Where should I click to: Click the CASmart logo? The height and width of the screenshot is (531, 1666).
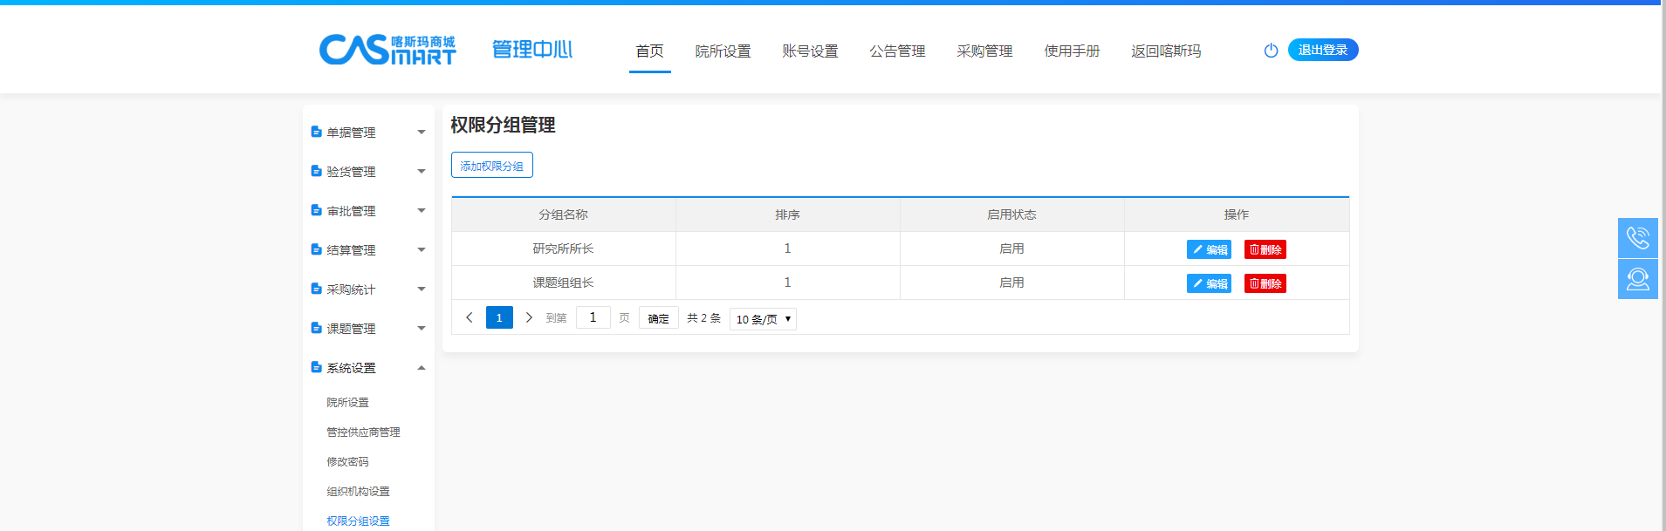point(387,50)
